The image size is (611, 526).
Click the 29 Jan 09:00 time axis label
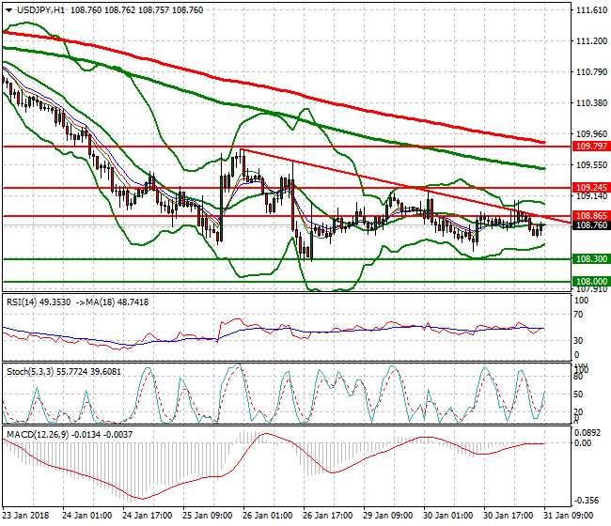tap(388, 516)
